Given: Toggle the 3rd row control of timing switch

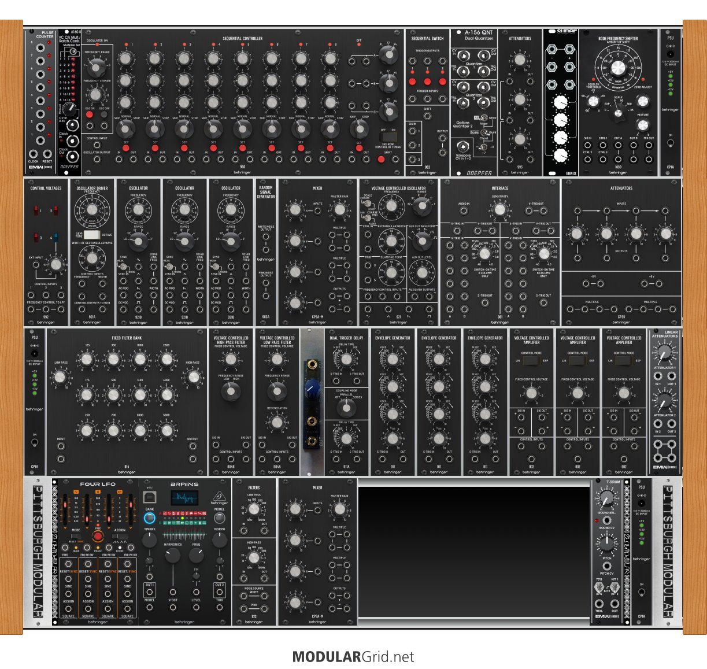Looking at the screenshot, I should coord(388,137).
